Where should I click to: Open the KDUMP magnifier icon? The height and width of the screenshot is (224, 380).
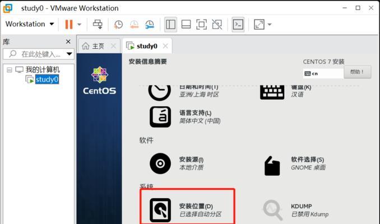(272, 209)
